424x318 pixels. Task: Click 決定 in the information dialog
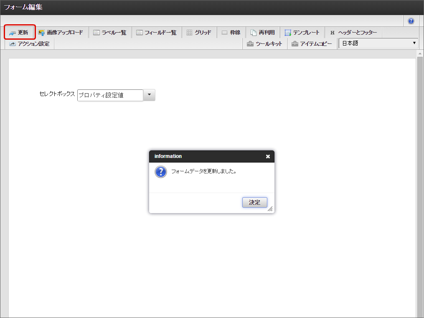254,202
